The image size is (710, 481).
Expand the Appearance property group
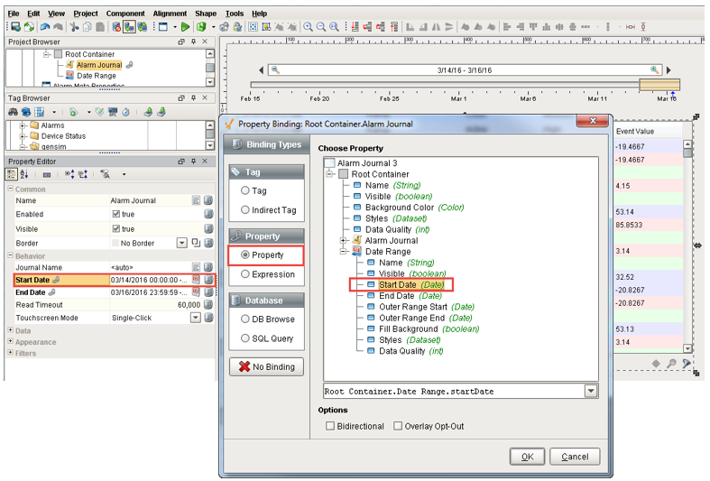(x=11, y=342)
